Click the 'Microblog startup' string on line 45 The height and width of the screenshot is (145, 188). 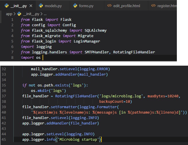coord(82,140)
